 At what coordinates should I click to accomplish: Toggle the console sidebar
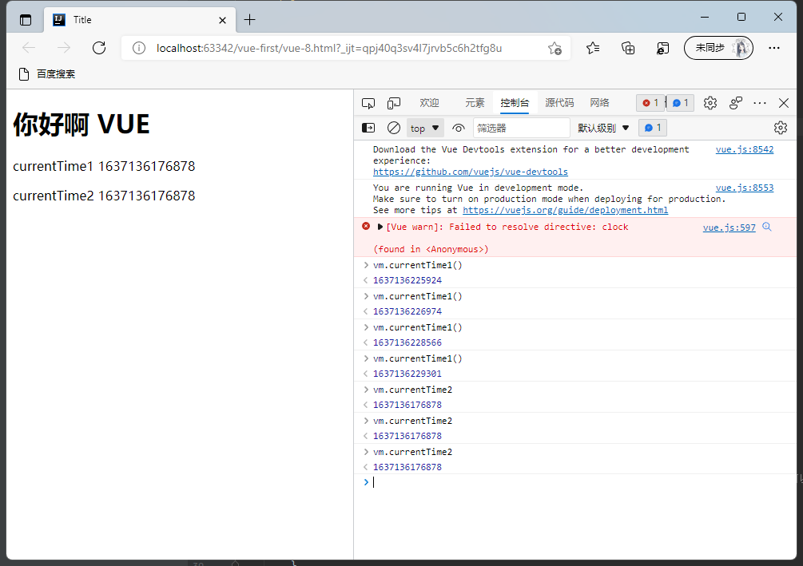point(368,128)
